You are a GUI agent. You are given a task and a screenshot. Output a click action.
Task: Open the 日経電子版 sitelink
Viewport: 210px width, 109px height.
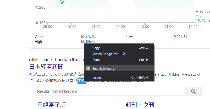[52, 105]
